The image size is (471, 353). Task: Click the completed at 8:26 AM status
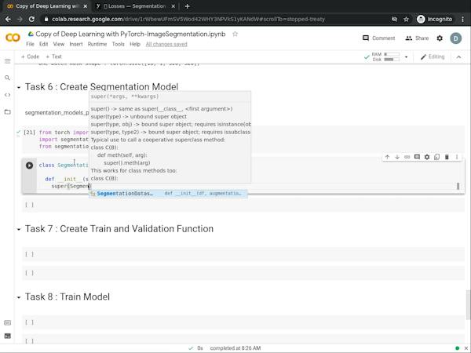(x=235, y=348)
